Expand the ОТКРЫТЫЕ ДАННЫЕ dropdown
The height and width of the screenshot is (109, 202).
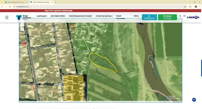tap(104, 16)
